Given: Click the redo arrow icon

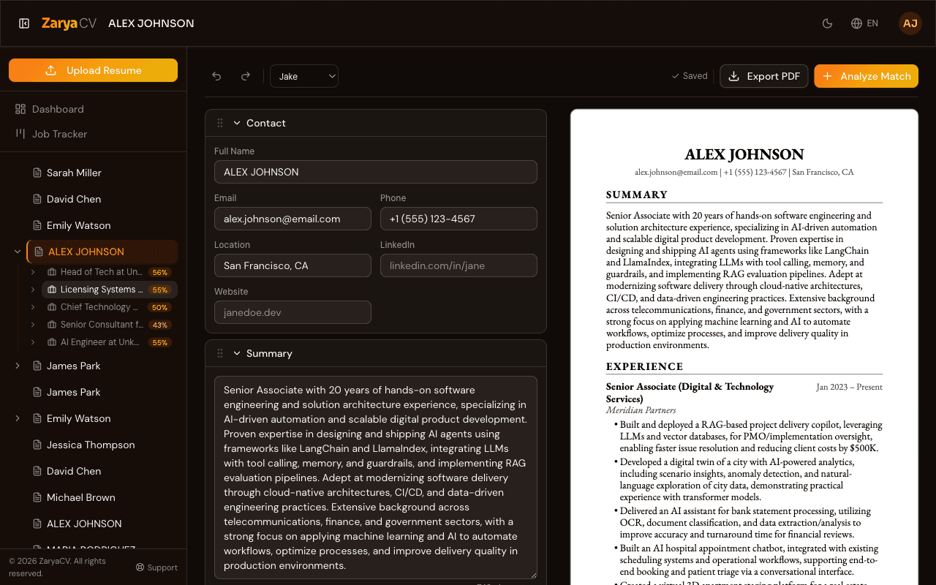Looking at the screenshot, I should pos(246,75).
